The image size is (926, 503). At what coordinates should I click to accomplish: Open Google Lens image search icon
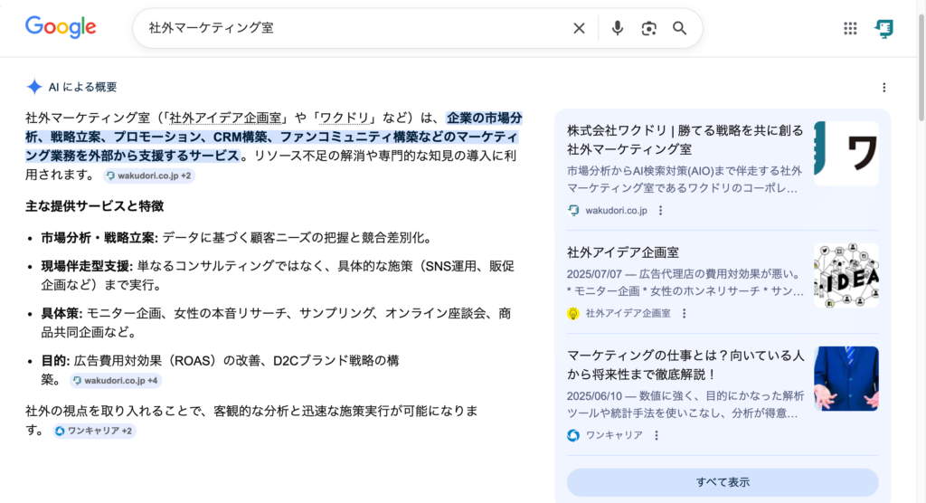click(x=648, y=28)
